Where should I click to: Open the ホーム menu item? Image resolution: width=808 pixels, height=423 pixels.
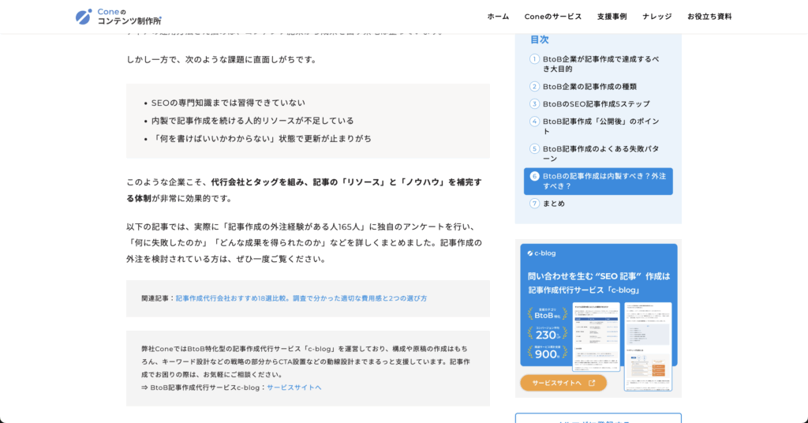click(x=498, y=17)
